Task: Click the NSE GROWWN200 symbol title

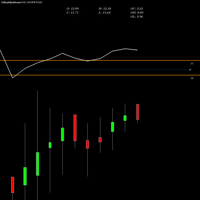Action: (32, 2)
